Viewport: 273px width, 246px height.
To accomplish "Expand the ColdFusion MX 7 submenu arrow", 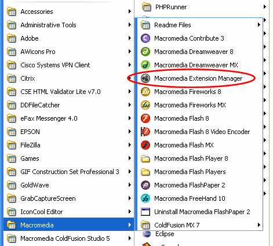I will 259,225.
